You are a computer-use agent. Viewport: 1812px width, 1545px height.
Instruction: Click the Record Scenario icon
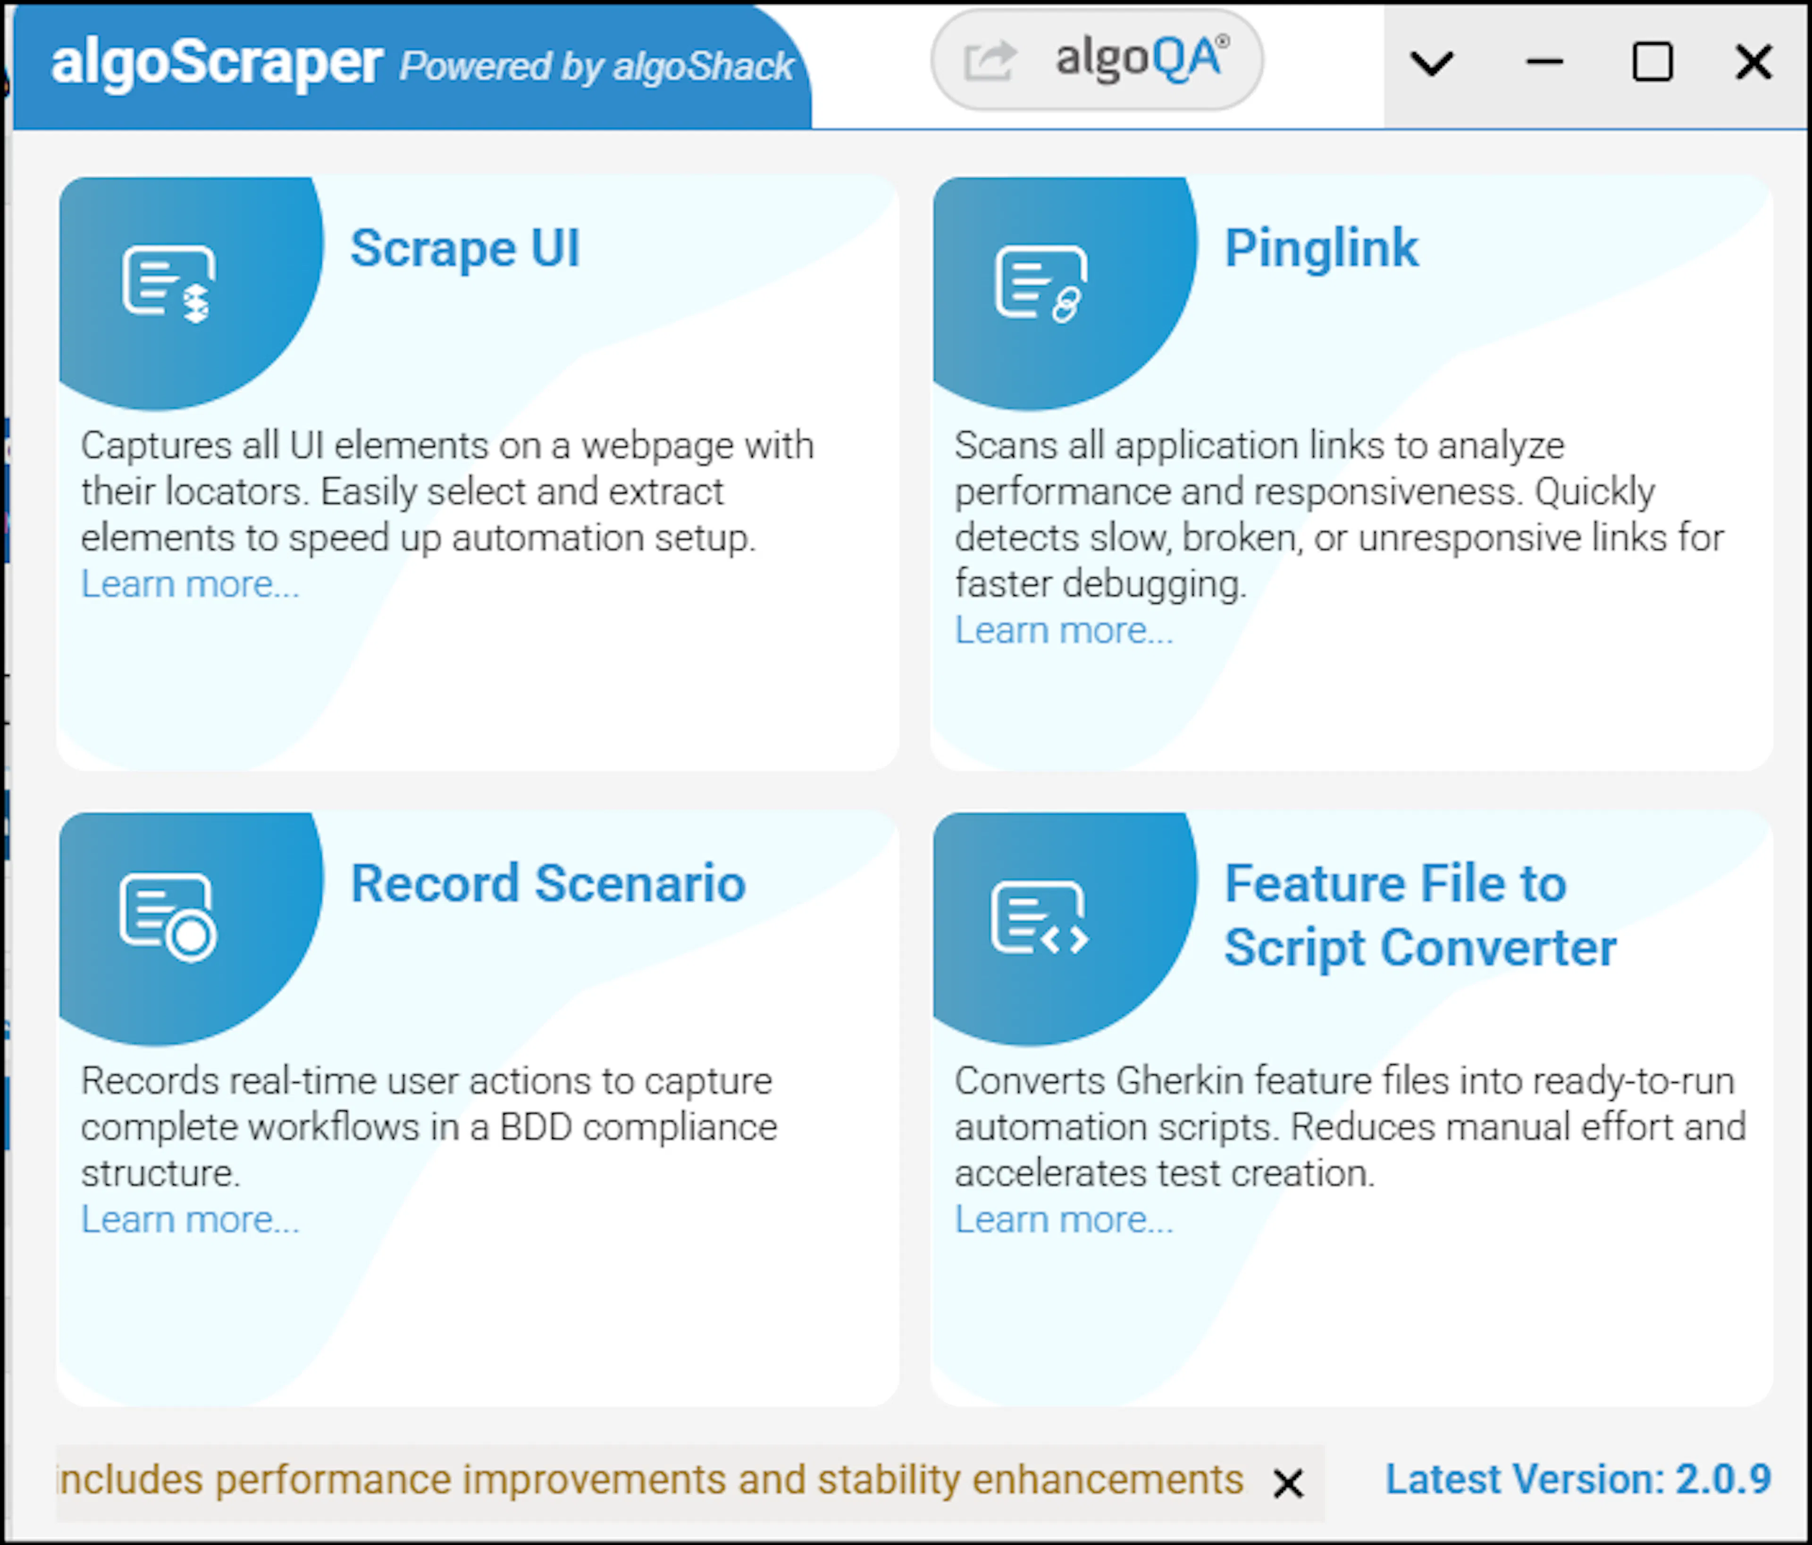point(168,917)
